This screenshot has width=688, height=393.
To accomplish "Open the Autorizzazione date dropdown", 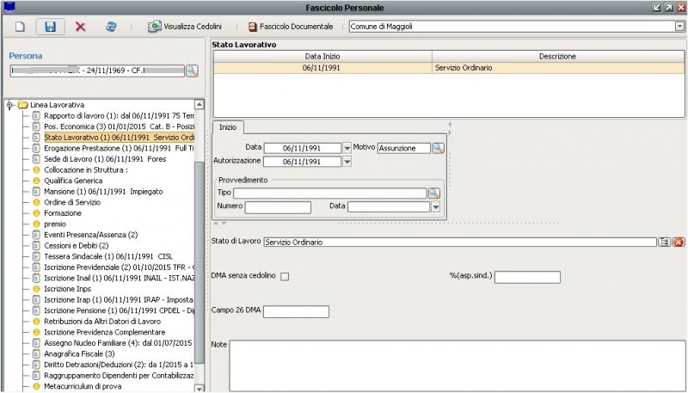I will 347,161.
